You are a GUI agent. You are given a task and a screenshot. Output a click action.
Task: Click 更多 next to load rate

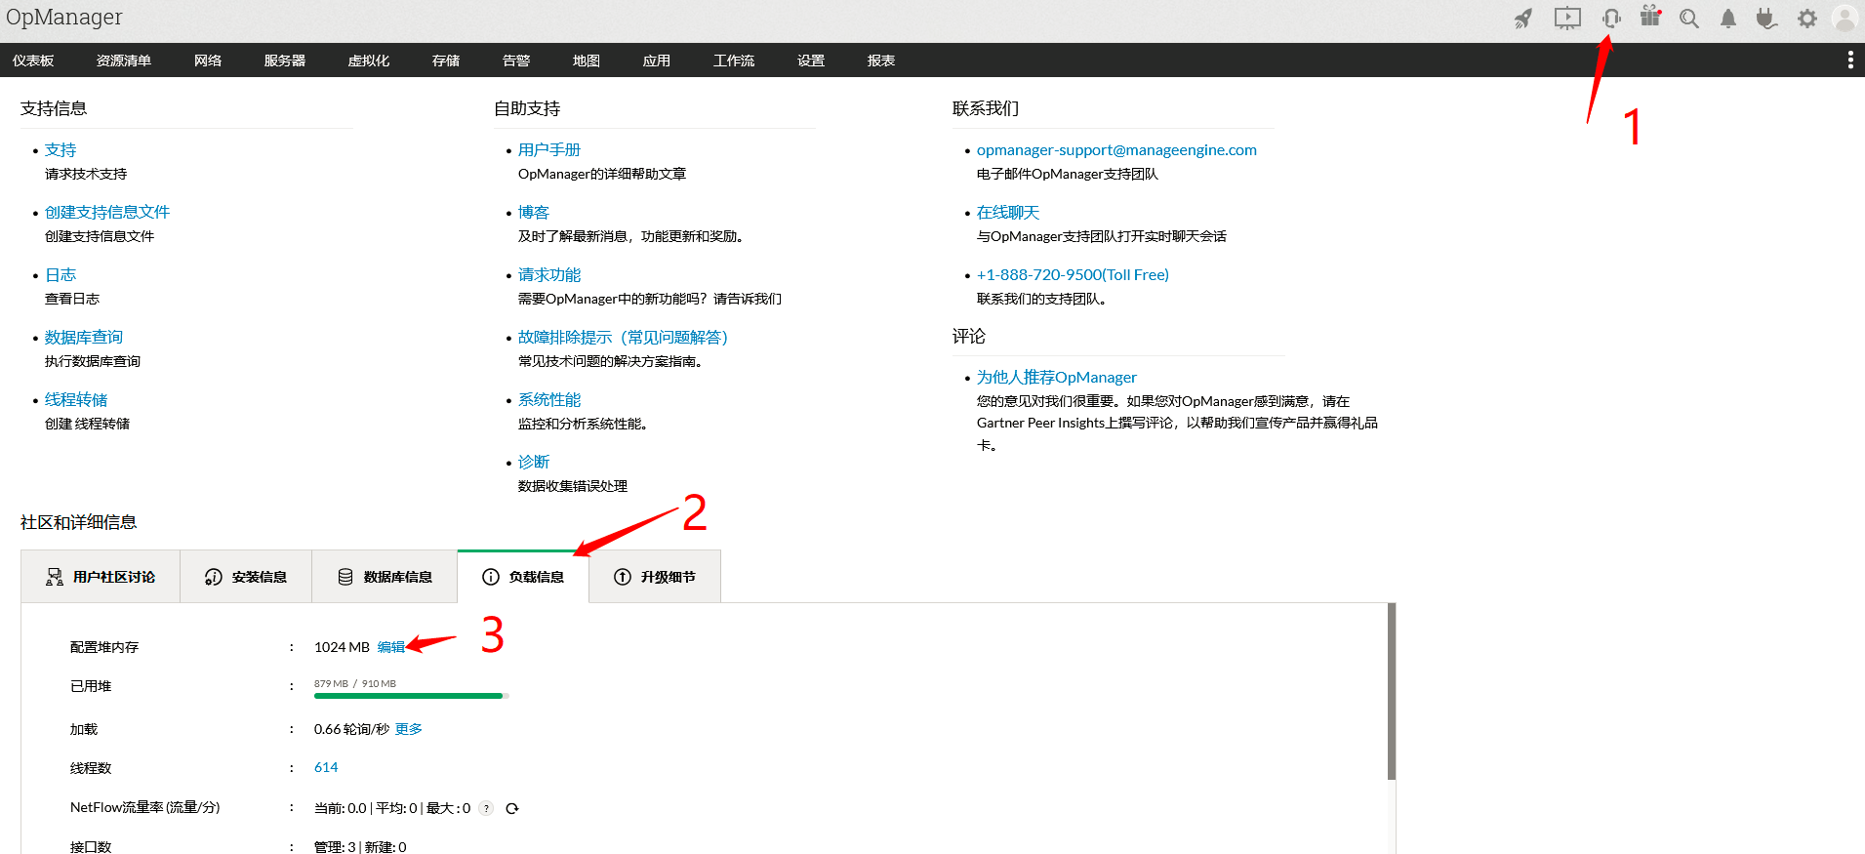pyautogui.click(x=409, y=729)
